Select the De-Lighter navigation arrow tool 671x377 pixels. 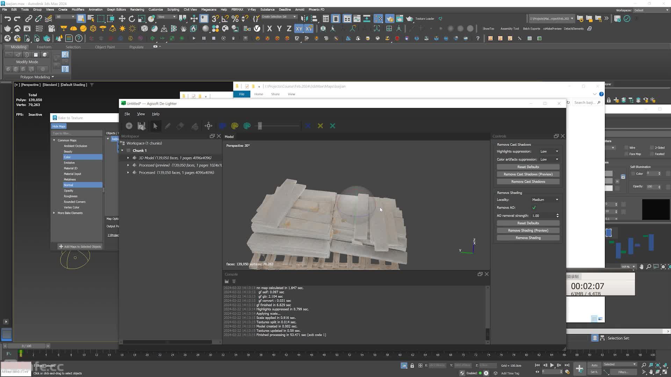(x=156, y=126)
